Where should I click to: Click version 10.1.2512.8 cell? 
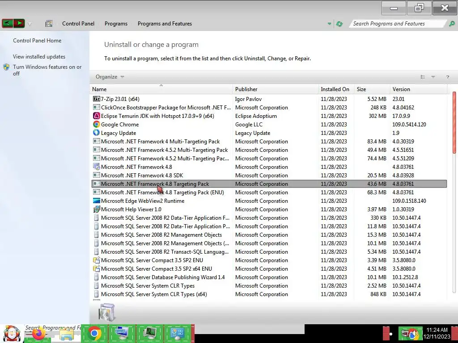pyautogui.click(x=405, y=277)
